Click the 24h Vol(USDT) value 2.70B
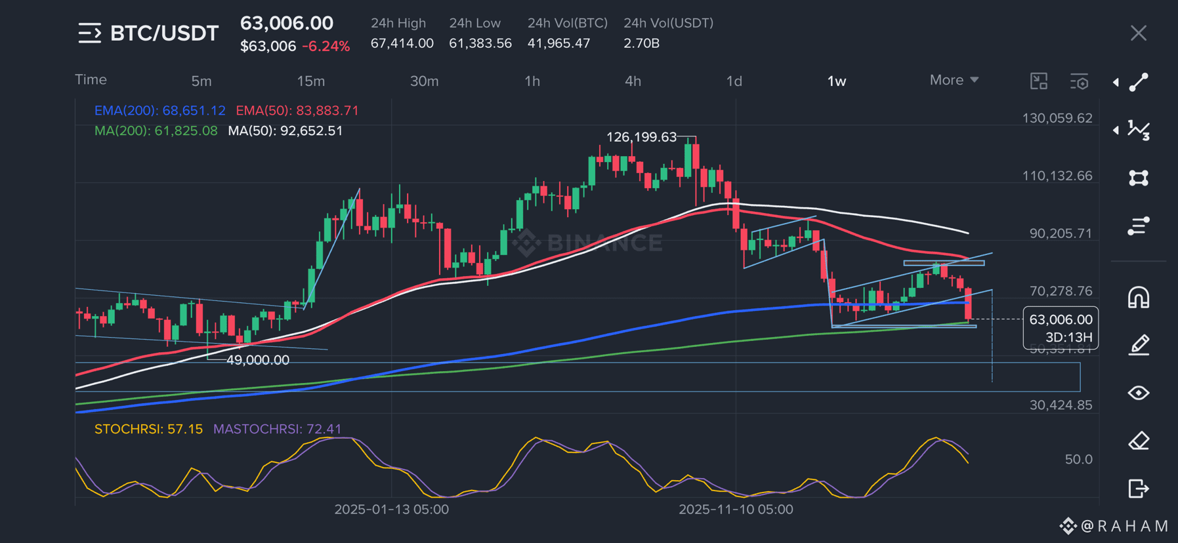Image resolution: width=1178 pixels, height=543 pixels. 641,43
